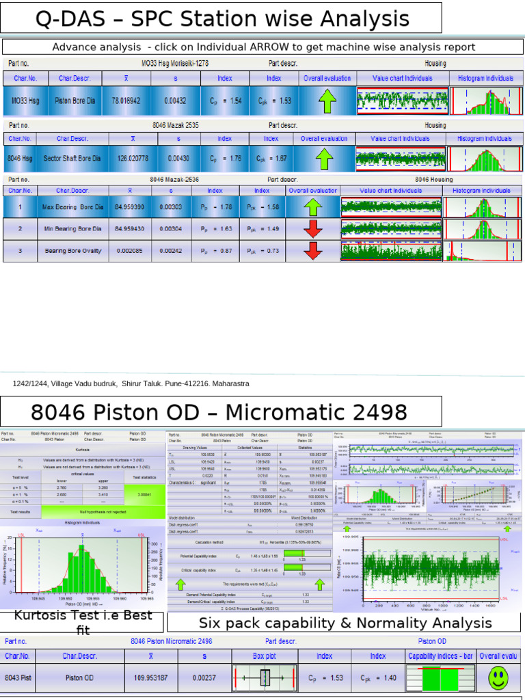Click green up arrow for Max Bearing Bore Dia
This screenshot has width=525, height=700.
pos(312,208)
